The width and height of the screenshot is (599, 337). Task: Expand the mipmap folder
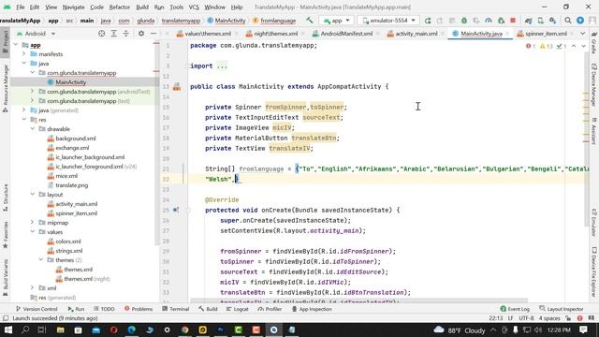point(33,223)
